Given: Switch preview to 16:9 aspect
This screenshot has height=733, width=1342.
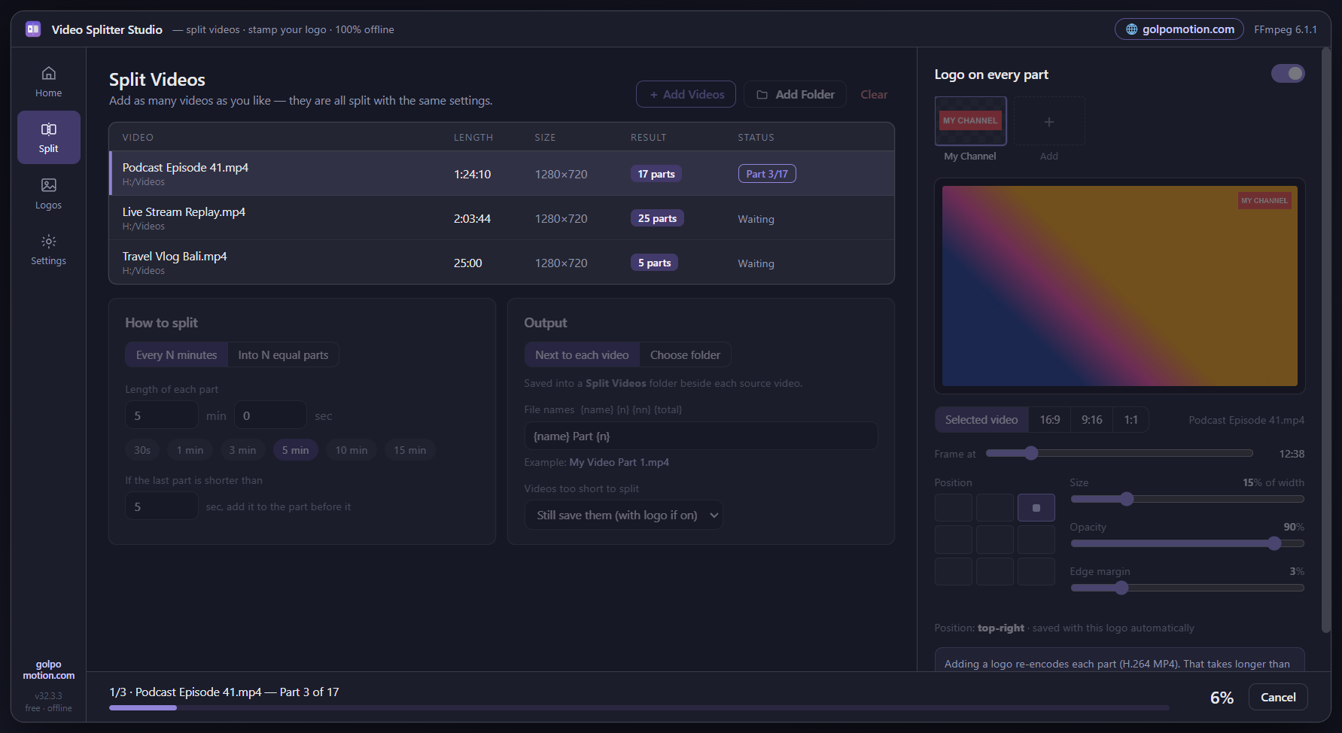Looking at the screenshot, I should click(1049, 420).
